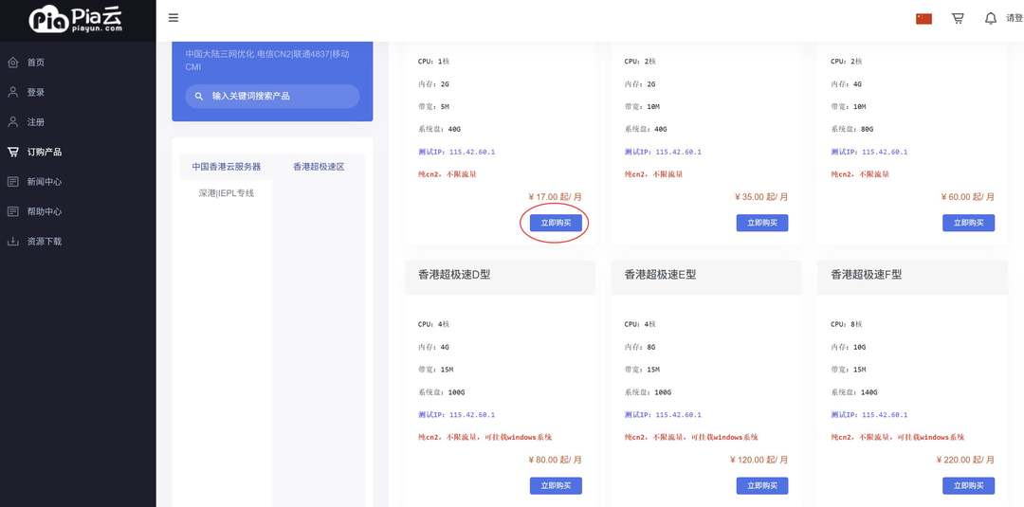Viewport: 1024px width, 507px height.
Task: Buy the 香港超极速F型 ¥220.00 plan
Action: (x=968, y=485)
